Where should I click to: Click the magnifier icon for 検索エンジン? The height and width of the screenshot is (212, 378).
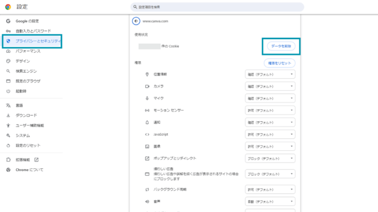tap(8, 71)
